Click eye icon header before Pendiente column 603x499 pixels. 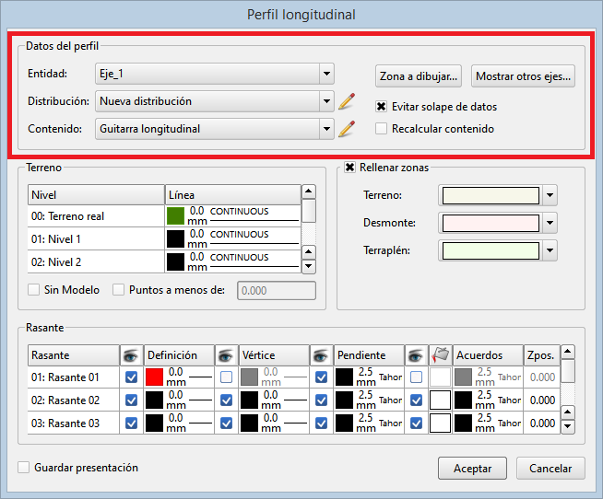click(321, 355)
